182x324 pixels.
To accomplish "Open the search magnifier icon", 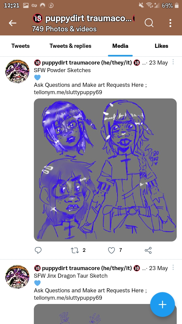I will pos(149,23).
